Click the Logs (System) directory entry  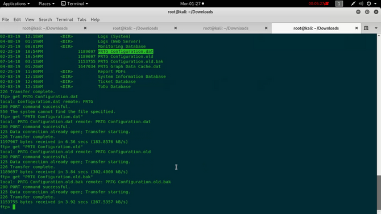(114, 36)
